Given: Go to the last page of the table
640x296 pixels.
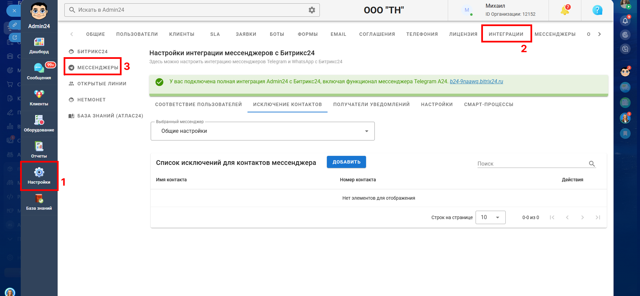Looking at the screenshot, I should coord(598,217).
